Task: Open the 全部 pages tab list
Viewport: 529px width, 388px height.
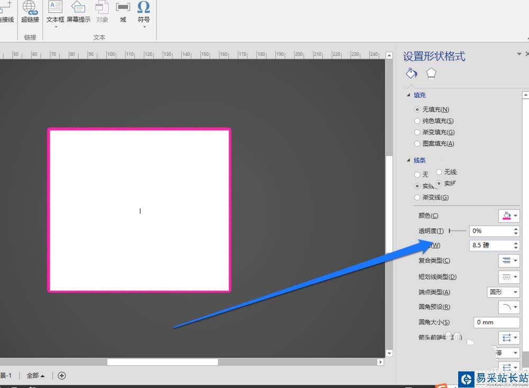Action: click(35, 376)
